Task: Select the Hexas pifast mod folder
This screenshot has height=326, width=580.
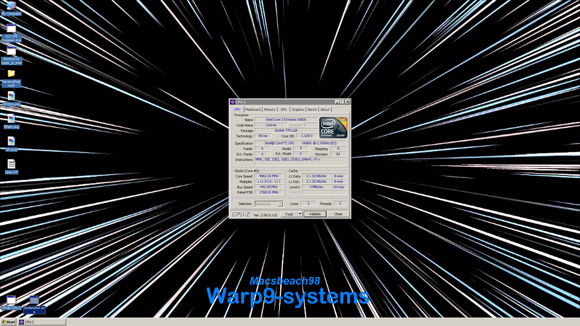Action: coord(11,78)
